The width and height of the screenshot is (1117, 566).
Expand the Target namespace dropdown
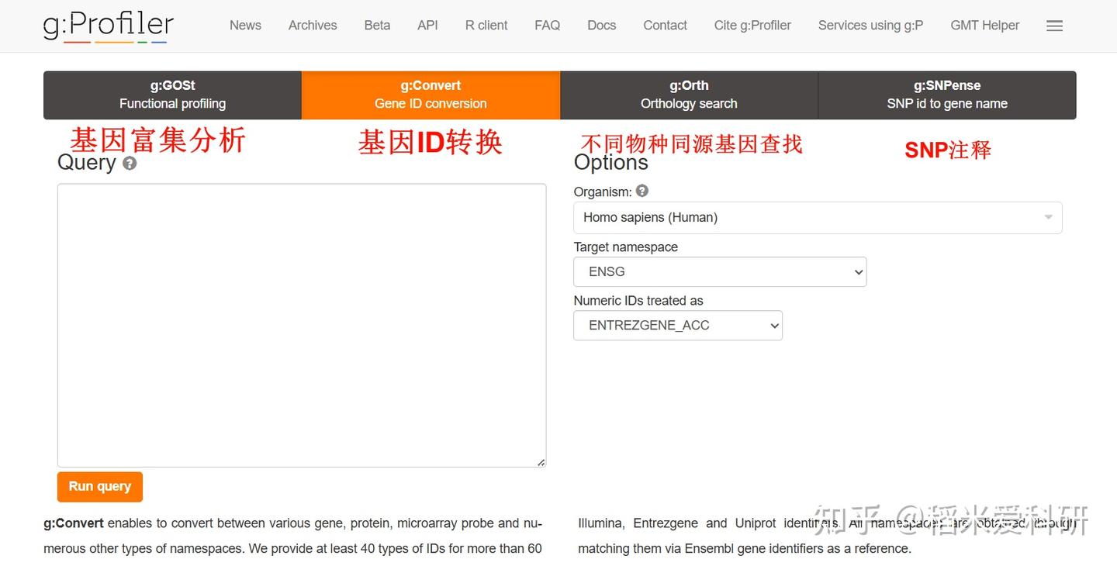click(x=719, y=271)
